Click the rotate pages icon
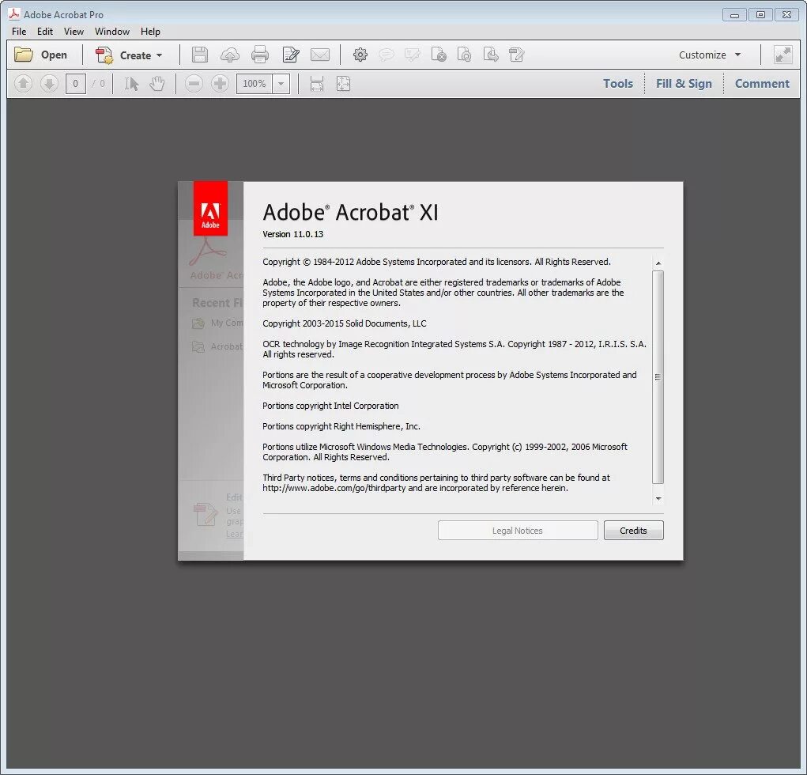Screen dimensions: 807x775 (x=464, y=55)
